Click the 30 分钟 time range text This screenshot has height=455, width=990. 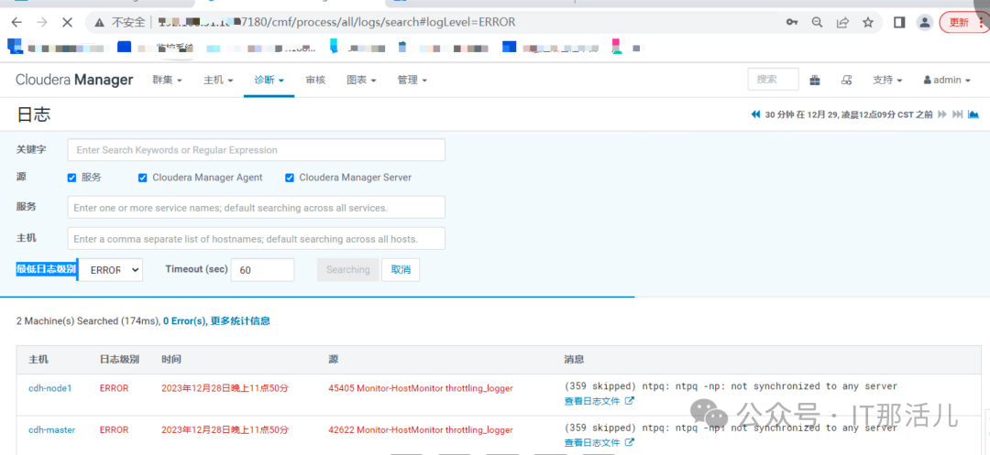tap(849, 114)
